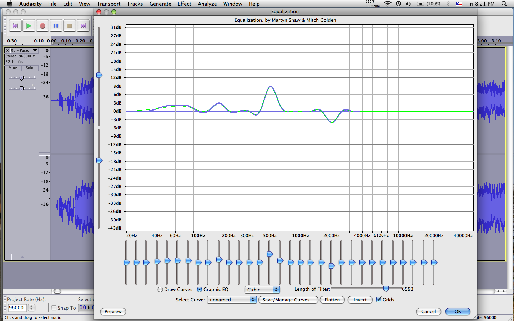This screenshot has width=514, height=321.
Task: Select the Graphic EQ radio button
Action: click(x=200, y=290)
